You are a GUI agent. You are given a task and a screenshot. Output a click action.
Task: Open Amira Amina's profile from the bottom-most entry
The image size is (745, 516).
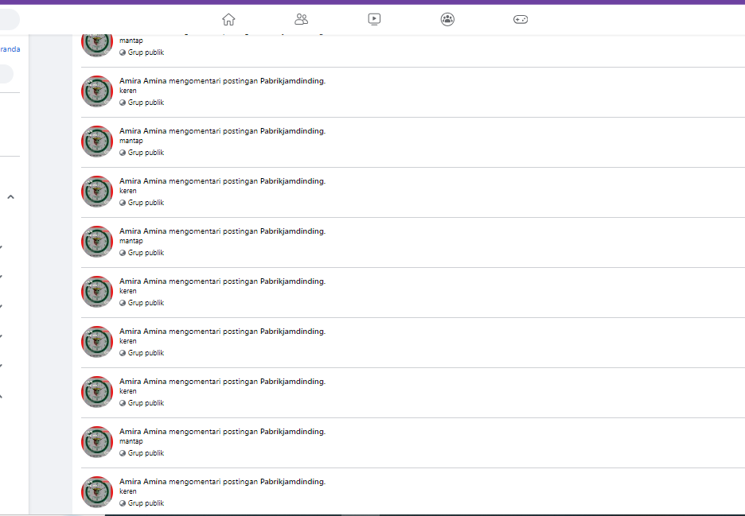pos(143,482)
